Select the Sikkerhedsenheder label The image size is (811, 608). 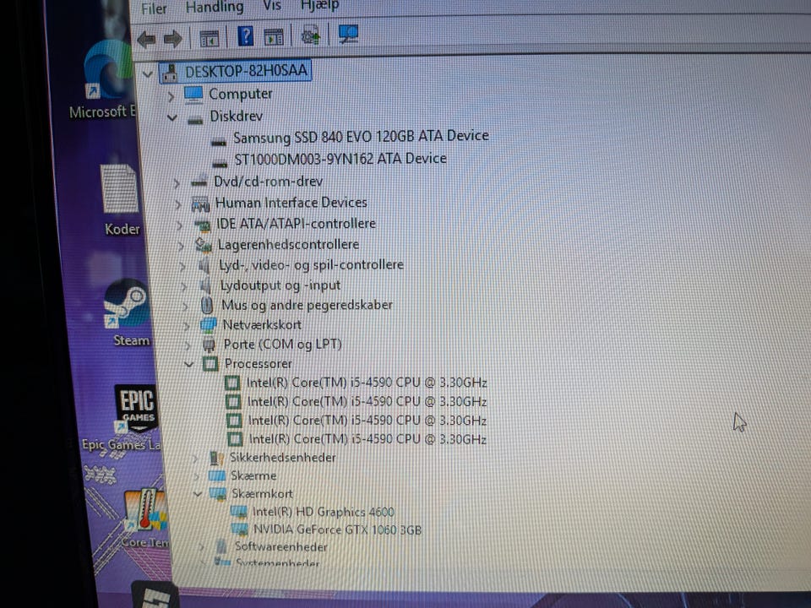(x=282, y=458)
